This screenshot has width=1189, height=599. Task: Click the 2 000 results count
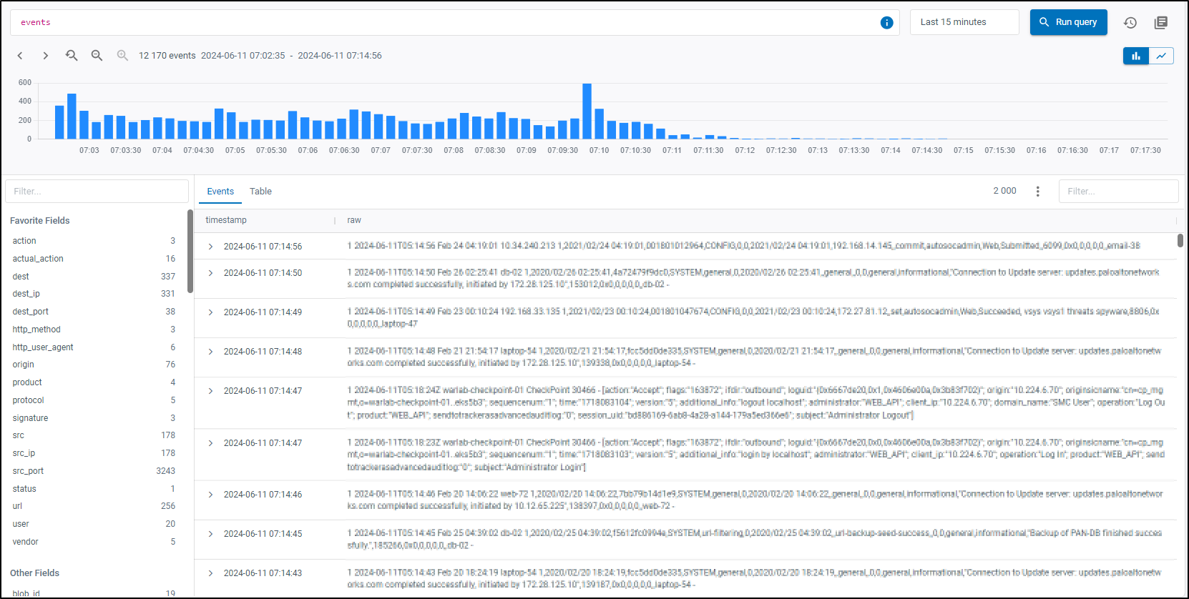pyautogui.click(x=1004, y=191)
